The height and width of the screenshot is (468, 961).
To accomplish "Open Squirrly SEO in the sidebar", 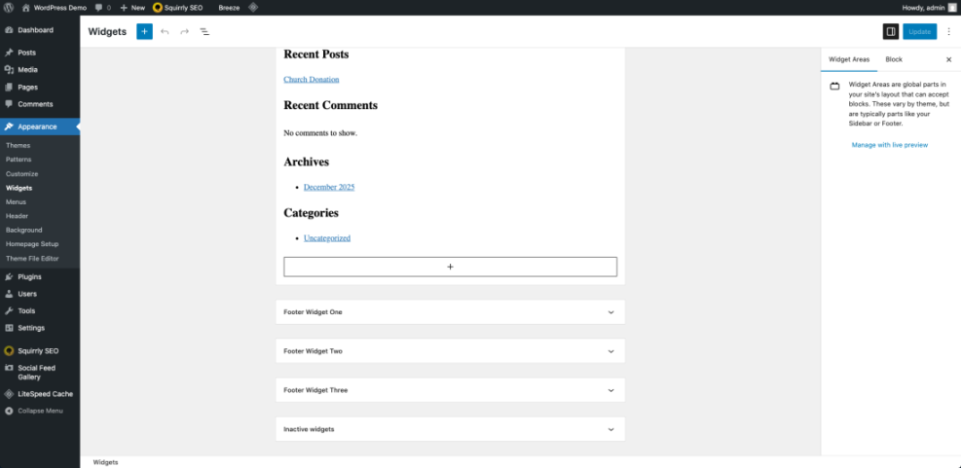I will (x=40, y=351).
